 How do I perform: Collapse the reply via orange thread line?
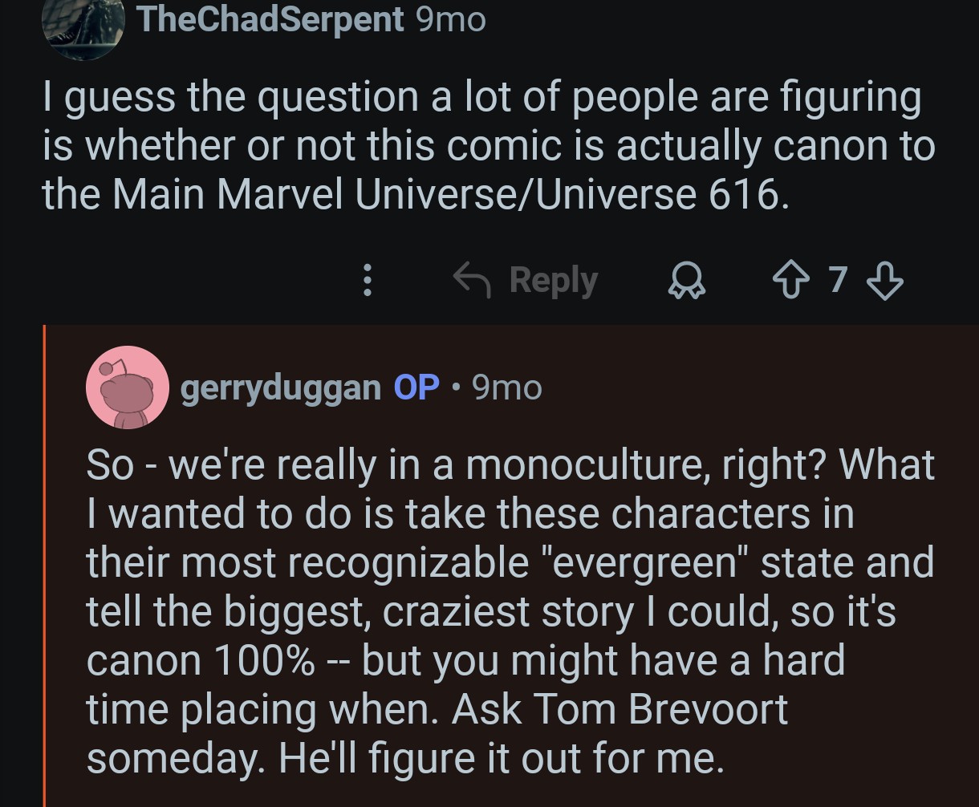(x=45, y=562)
